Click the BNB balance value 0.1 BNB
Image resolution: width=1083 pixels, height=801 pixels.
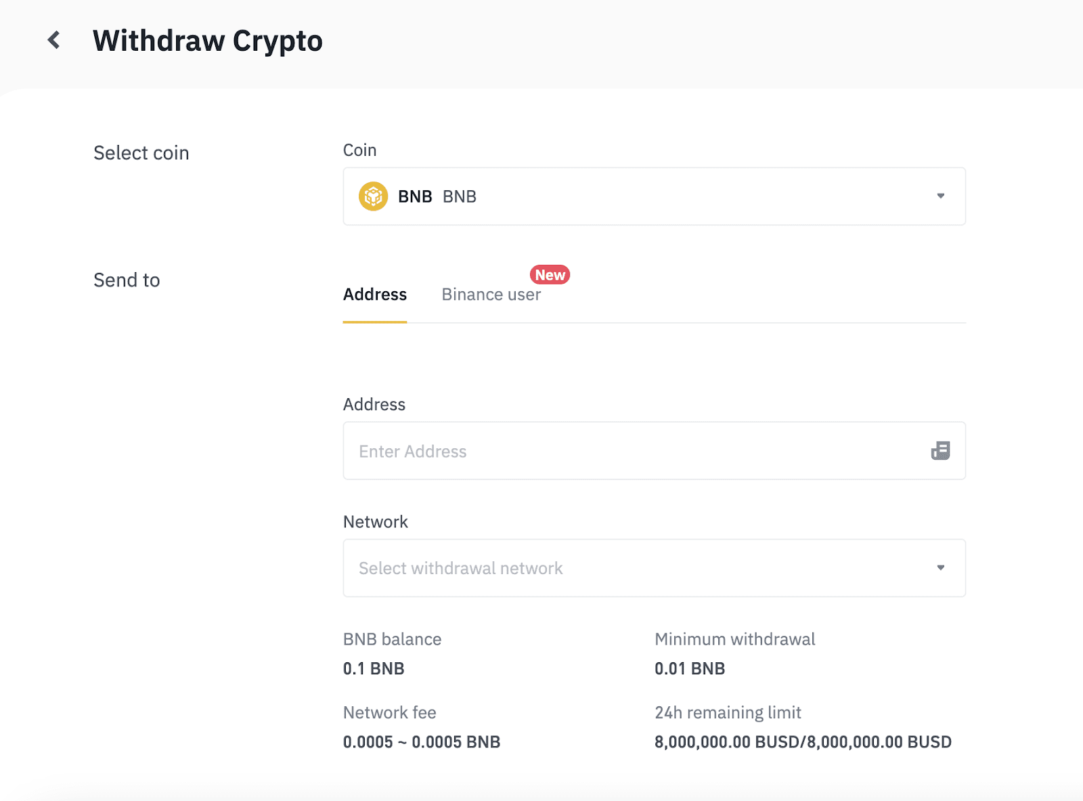click(x=374, y=669)
